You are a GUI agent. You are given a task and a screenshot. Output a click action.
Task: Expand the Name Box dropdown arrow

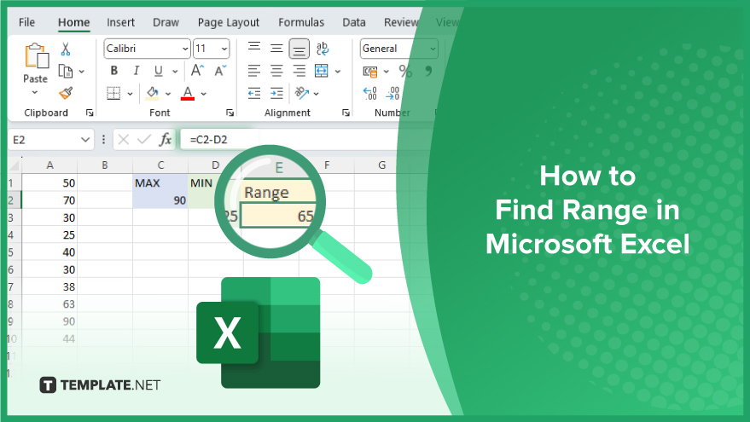(85, 140)
